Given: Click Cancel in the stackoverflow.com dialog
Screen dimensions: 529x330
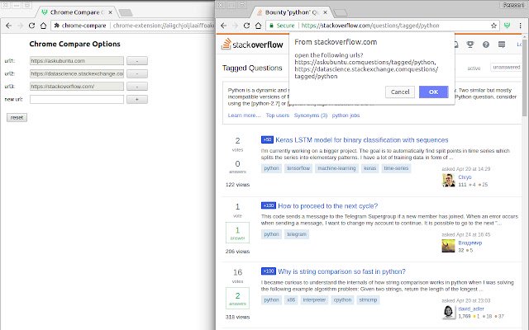Looking at the screenshot, I should pyautogui.click(x=400, y=92).
